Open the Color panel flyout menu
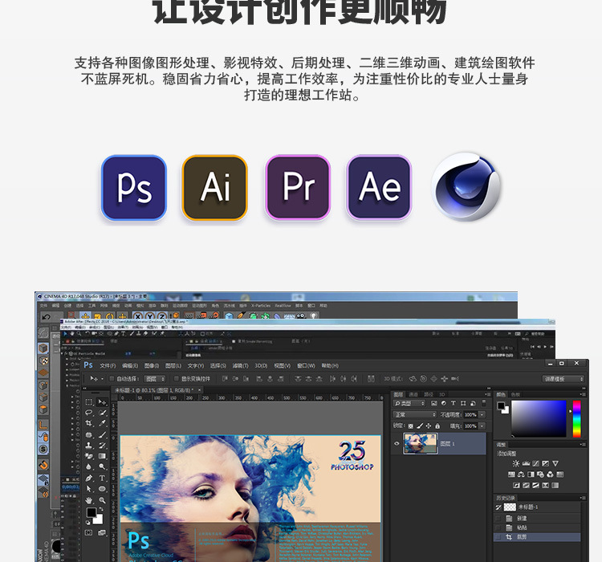Viewport: 602px width, 562px height. click(584, 394)
